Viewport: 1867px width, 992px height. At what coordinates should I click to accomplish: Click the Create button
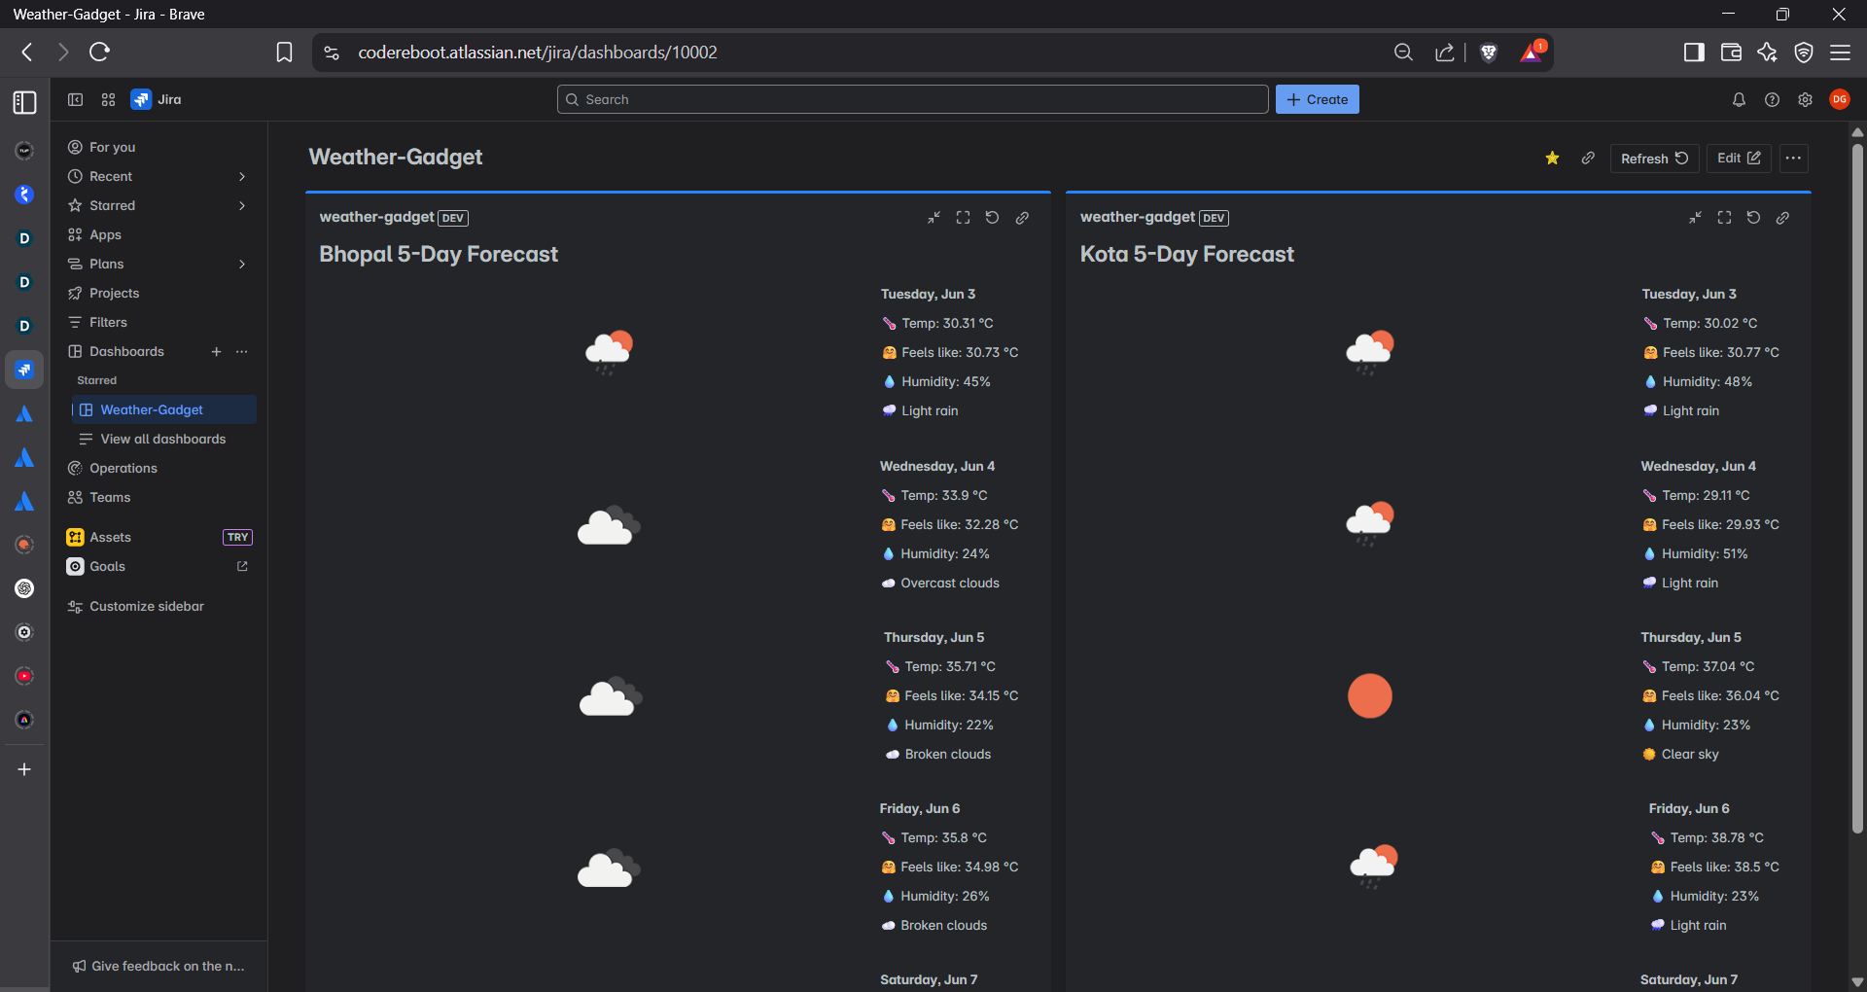pos(1317,99)
